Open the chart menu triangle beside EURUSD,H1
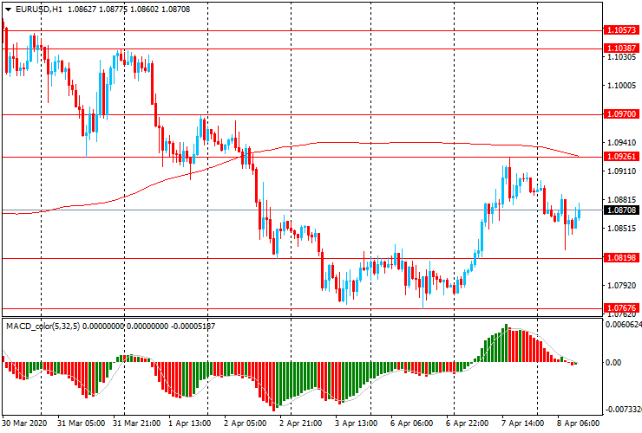Image resolution: width=642 pixels, height=433 pixels. point(8,10)
